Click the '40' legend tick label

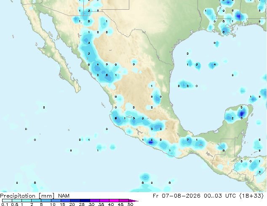(111, 204)
